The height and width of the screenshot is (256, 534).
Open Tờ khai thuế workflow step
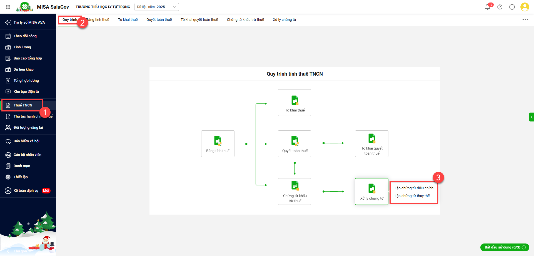click(295, 102)
